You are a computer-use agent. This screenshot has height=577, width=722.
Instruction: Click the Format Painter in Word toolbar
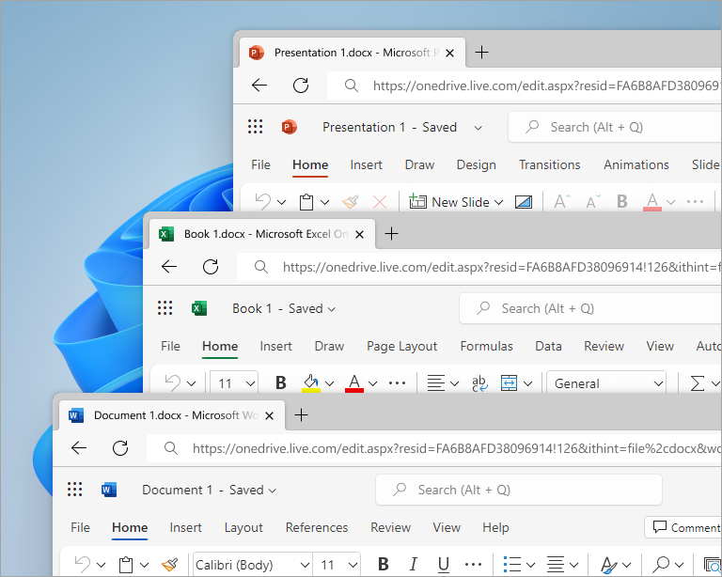pyautogui.click(x=169, y=565)
